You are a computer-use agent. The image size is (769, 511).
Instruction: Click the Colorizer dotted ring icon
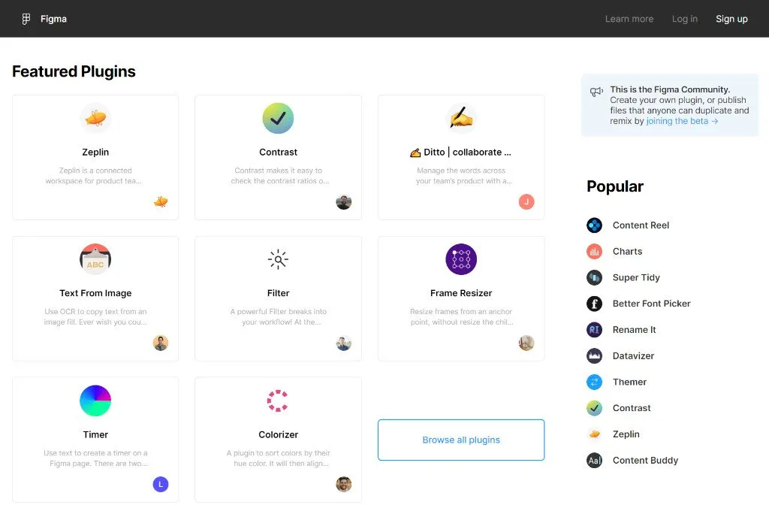278,401
